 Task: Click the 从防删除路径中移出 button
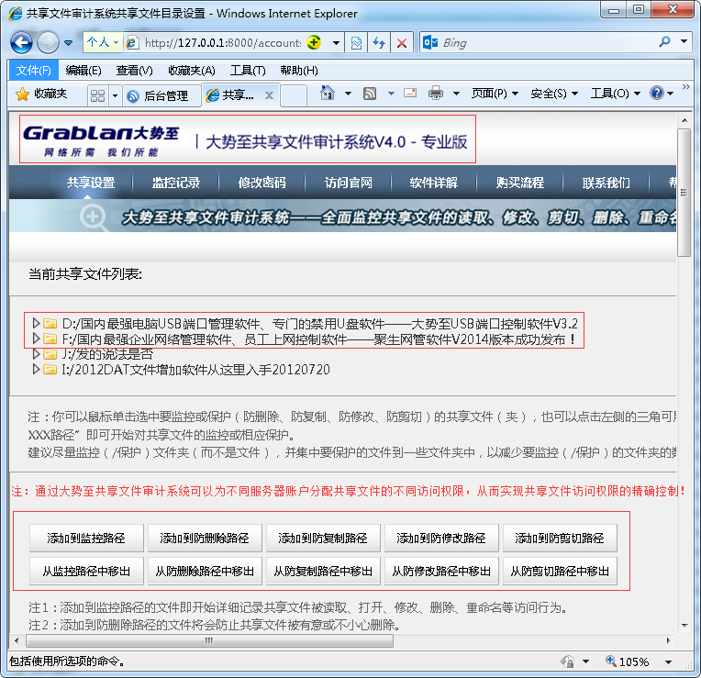(205, 571)
